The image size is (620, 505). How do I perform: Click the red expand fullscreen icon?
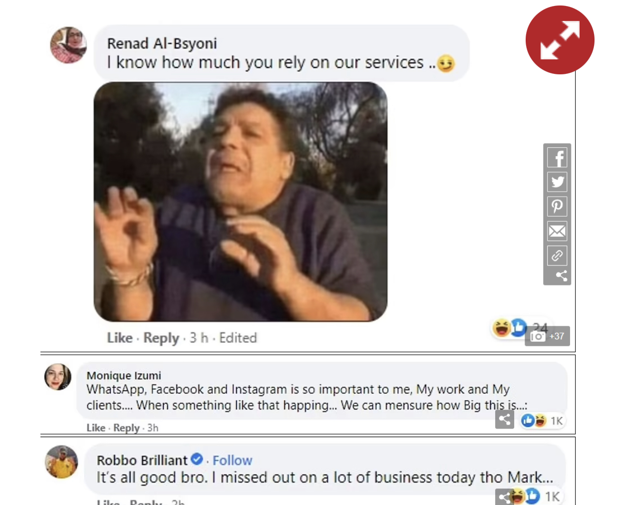560,40
